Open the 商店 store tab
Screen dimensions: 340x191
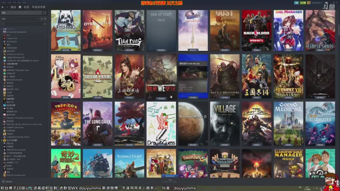(13, 7)
